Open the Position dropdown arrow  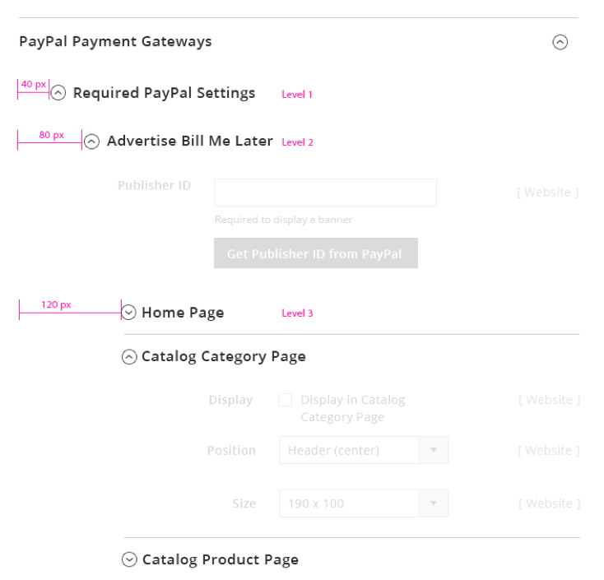click(434, 450)
